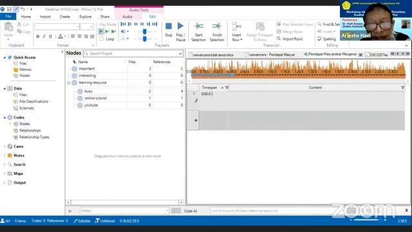Adjust the play speed slider
This screenshot has height=232, width=412.
coord(144,39)
